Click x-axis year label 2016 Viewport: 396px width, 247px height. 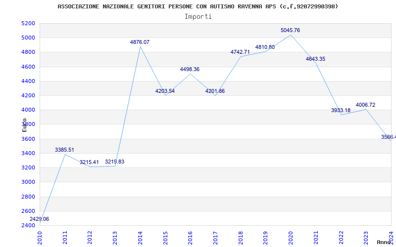coord(191,238)
